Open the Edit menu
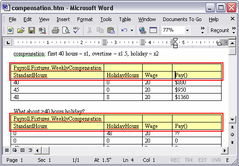 (x=28, y=19)
